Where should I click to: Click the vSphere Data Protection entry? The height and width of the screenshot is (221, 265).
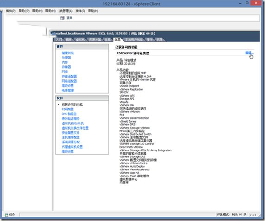click(134, 118)
